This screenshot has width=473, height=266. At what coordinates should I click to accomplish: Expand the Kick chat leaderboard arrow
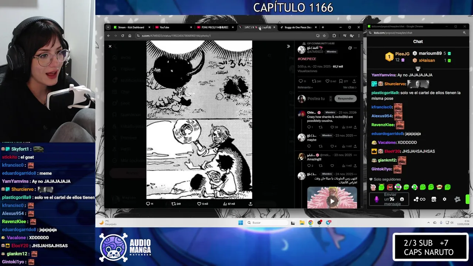pyautogui.click(x=418, y=69)
